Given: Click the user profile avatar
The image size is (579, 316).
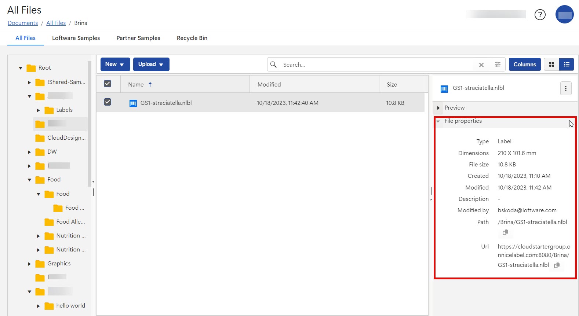Looking at the screenshot, I should [564, 15].
